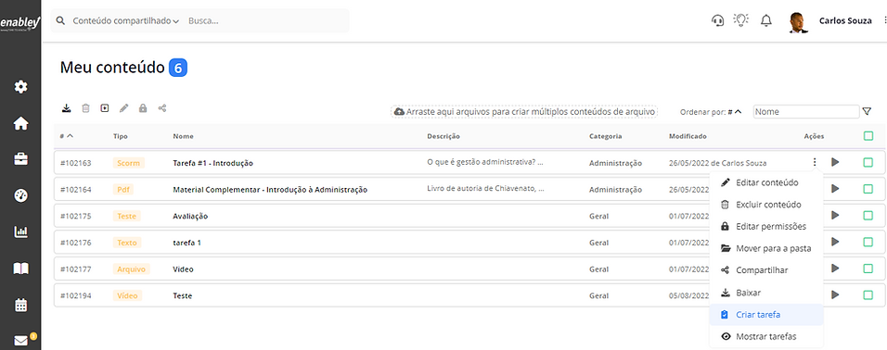Open the settings gear in the sidebar

point(20,87)
